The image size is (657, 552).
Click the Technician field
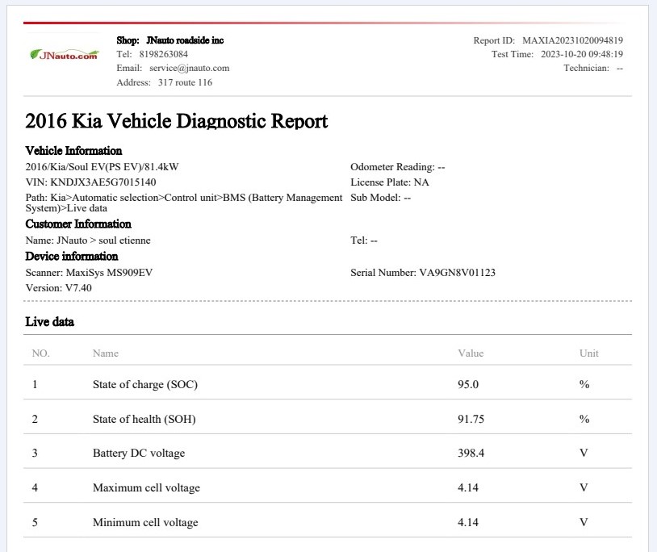point(593,68)
